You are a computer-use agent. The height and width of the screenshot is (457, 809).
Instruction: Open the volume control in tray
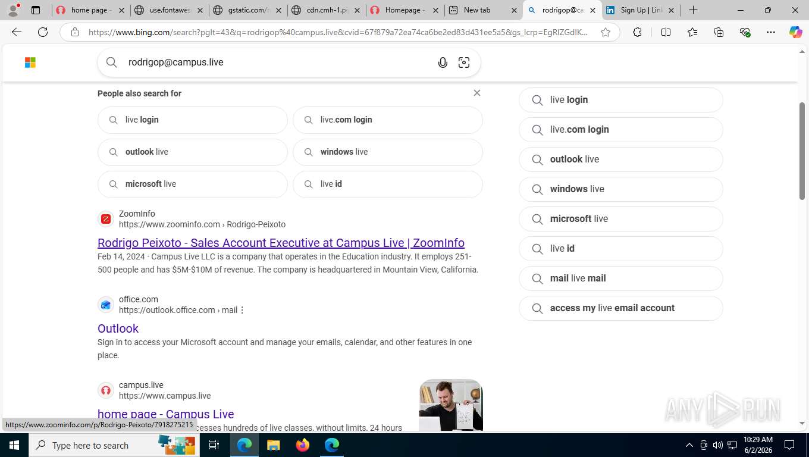[717, 445]
